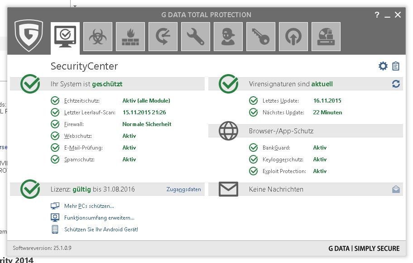Click the checkmark next to Keyloggerschutz

tap(254, 159)
